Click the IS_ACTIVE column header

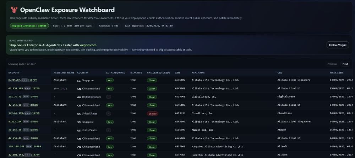(136, 72)
